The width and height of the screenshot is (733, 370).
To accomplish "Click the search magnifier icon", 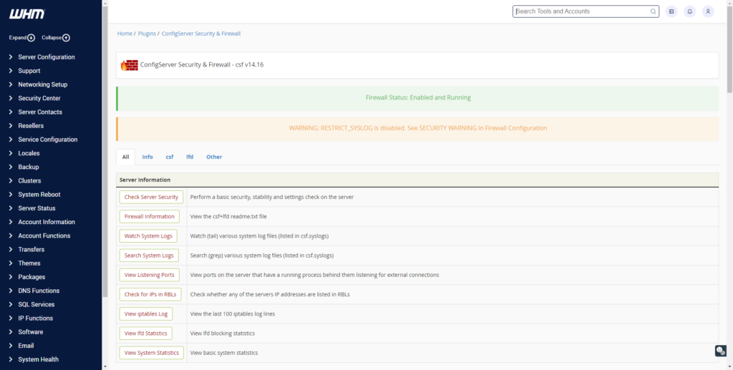I will (653, 11).
